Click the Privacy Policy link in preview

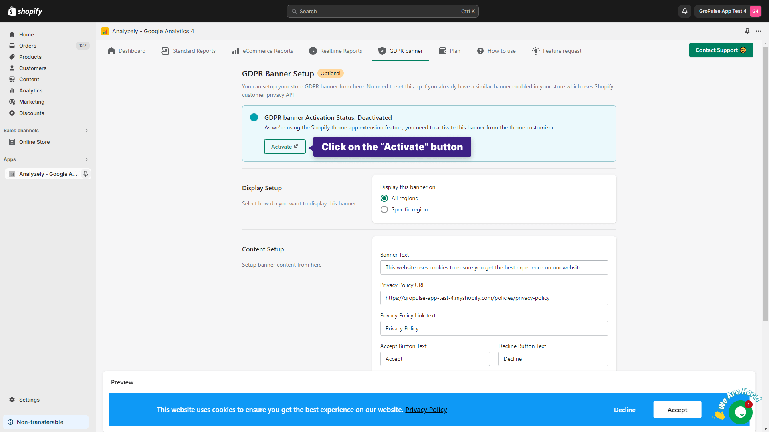pos(426,410)
